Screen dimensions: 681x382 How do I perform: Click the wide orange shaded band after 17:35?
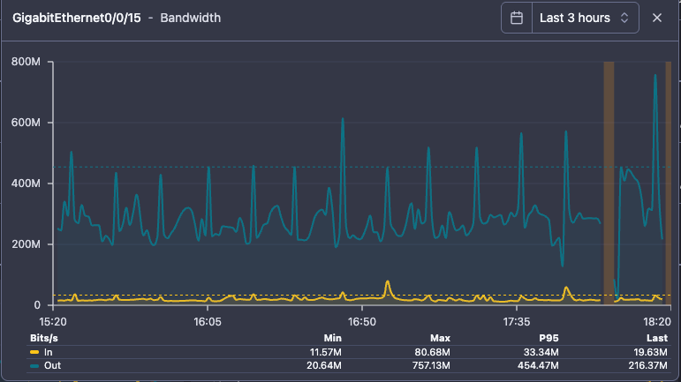point(609,183)
